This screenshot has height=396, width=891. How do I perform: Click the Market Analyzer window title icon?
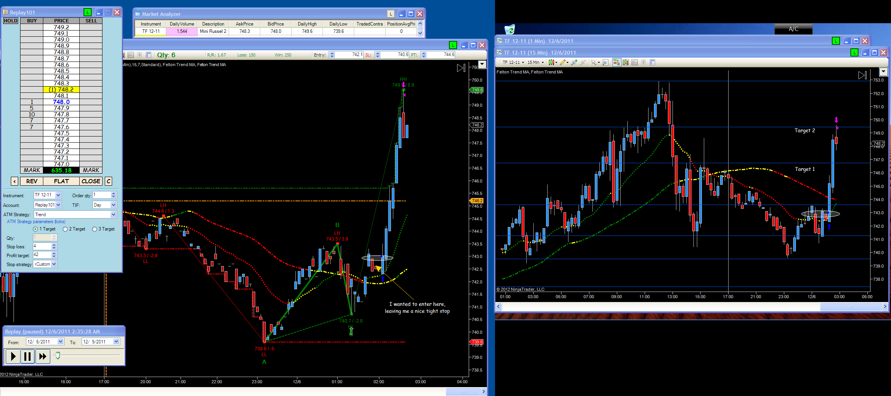(x=138, y=14)
